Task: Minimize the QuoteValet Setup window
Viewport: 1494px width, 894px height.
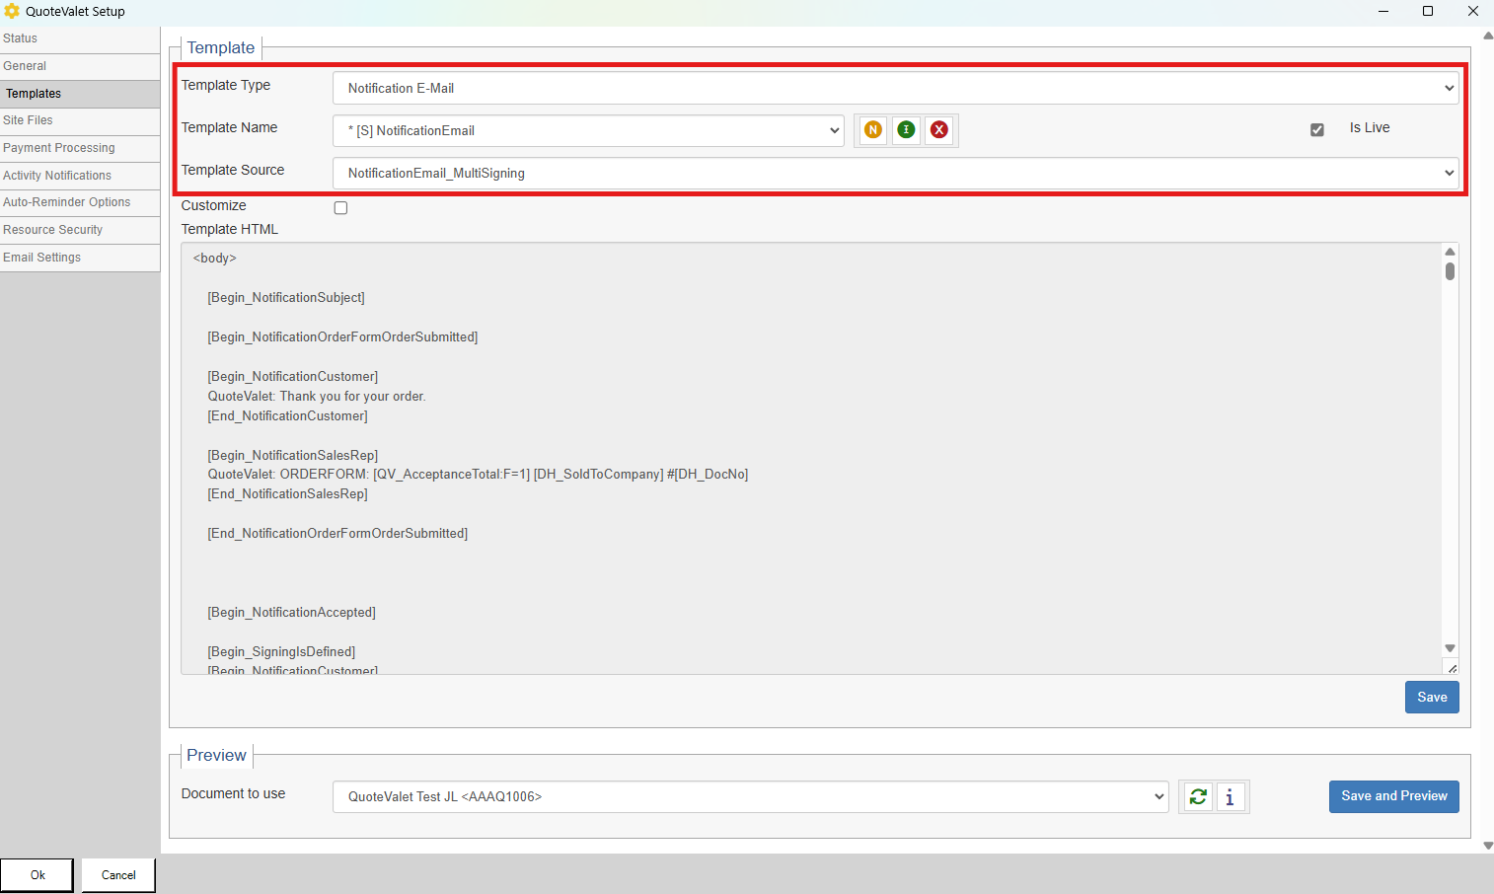Action: (1382, 11)
